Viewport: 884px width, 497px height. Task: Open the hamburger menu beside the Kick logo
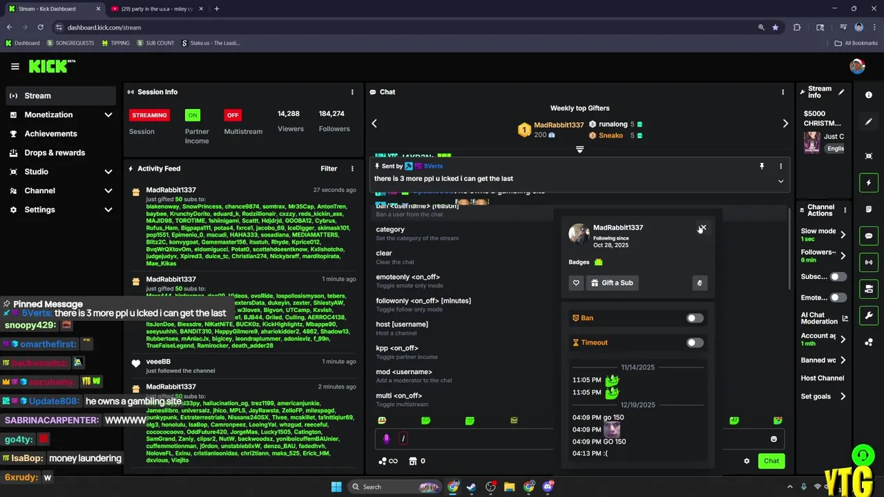[x=15, y=66]
